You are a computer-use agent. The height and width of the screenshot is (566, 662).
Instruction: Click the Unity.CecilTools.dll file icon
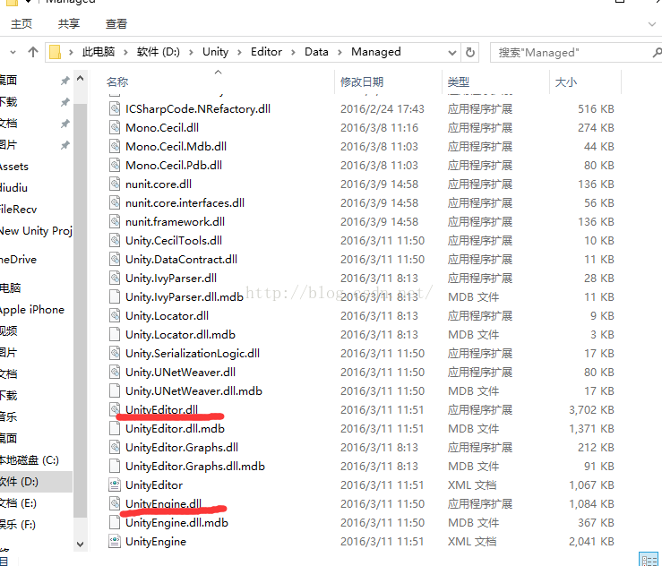pos(115,241)
